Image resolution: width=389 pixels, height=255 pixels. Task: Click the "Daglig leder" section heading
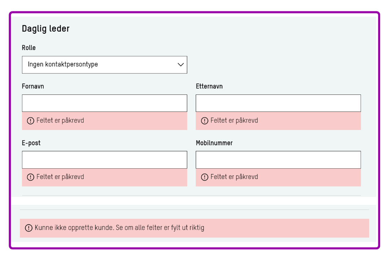coord(45,29)
